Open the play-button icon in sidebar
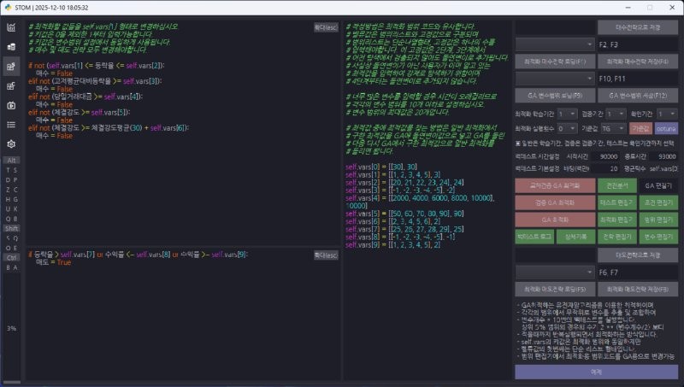684x387 pixels. coord(11,105)
